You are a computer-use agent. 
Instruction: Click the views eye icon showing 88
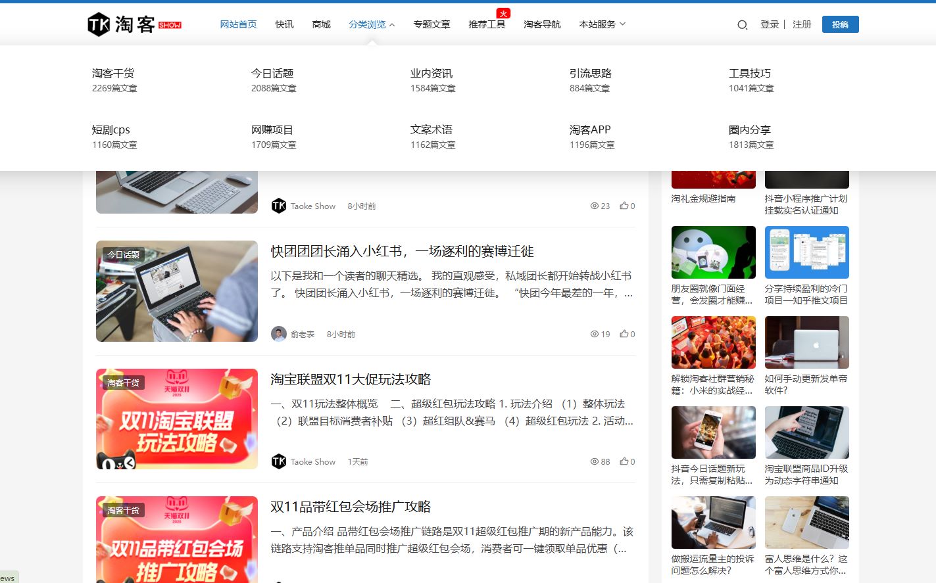tap(595, 461)
